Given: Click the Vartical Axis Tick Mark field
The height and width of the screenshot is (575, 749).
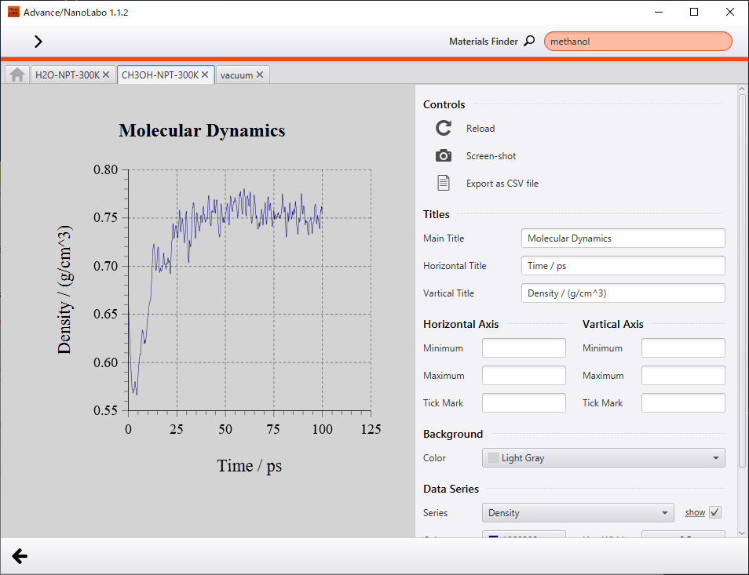Looking at the screenshot, I should click(x=683, y=402).
